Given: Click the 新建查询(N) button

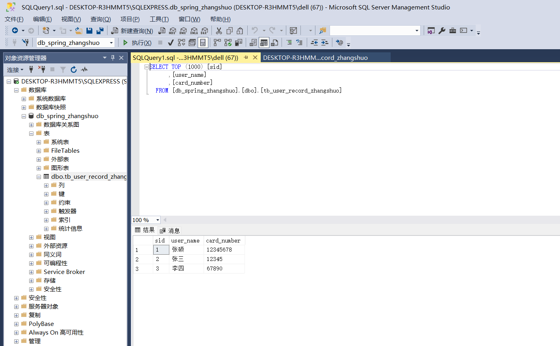Looking at the screenshot, I should click(x=132, y=31).
